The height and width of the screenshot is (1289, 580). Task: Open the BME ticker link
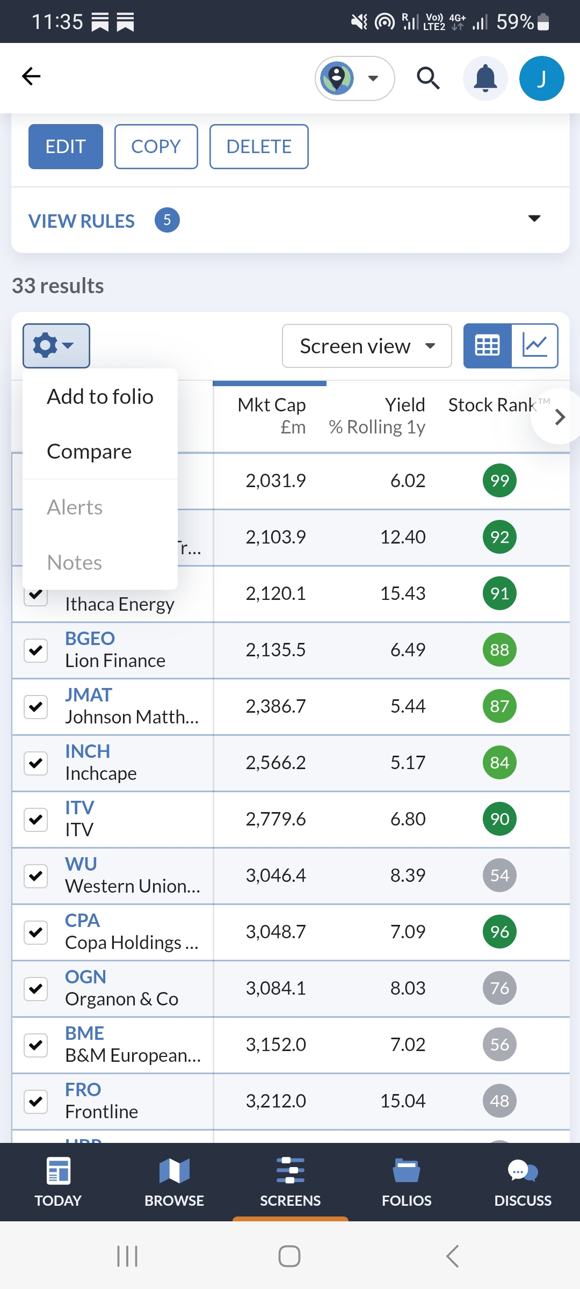pos(84,1033)
